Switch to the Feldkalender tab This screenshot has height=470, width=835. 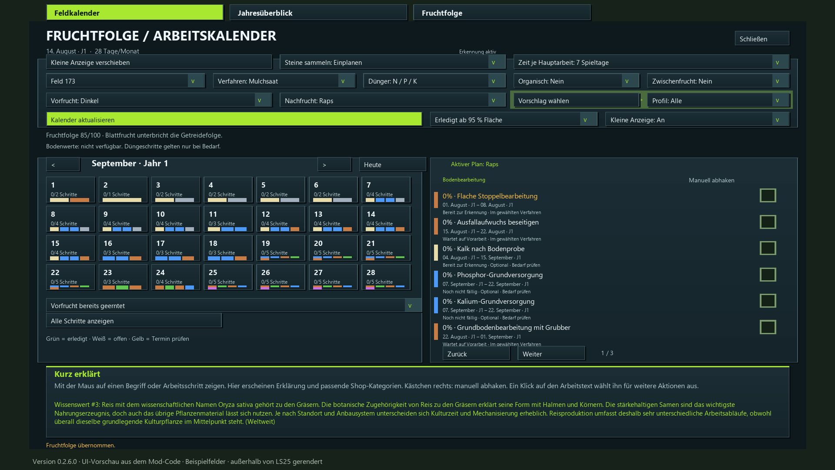(135, 13)
